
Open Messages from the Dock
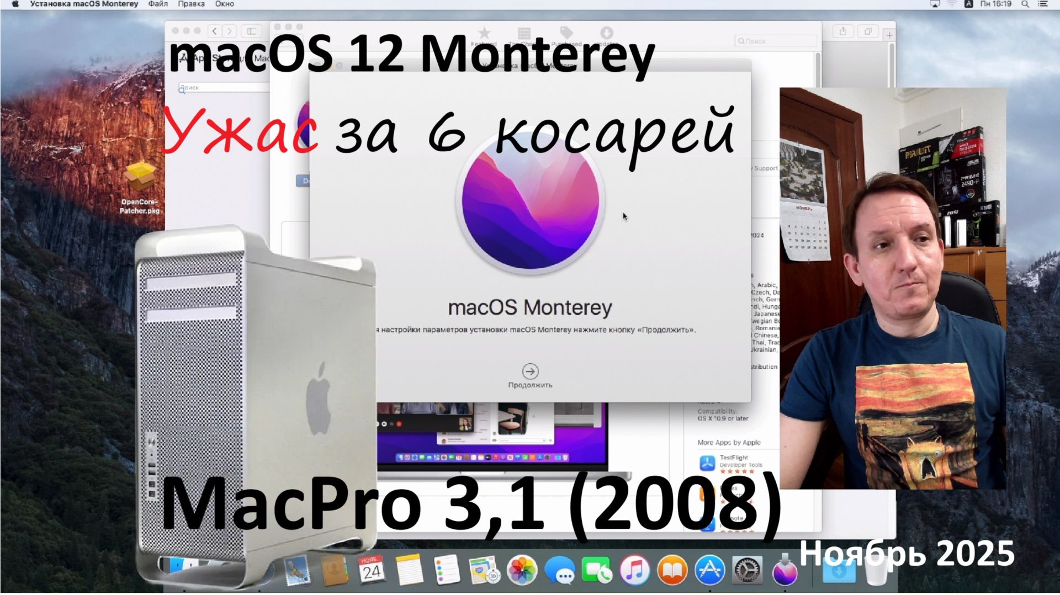559,571
